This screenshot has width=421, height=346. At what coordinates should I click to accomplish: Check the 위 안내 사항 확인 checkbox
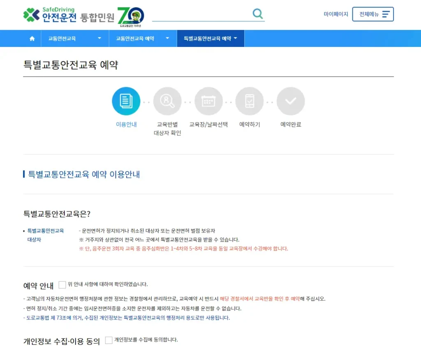click(62, 284)
